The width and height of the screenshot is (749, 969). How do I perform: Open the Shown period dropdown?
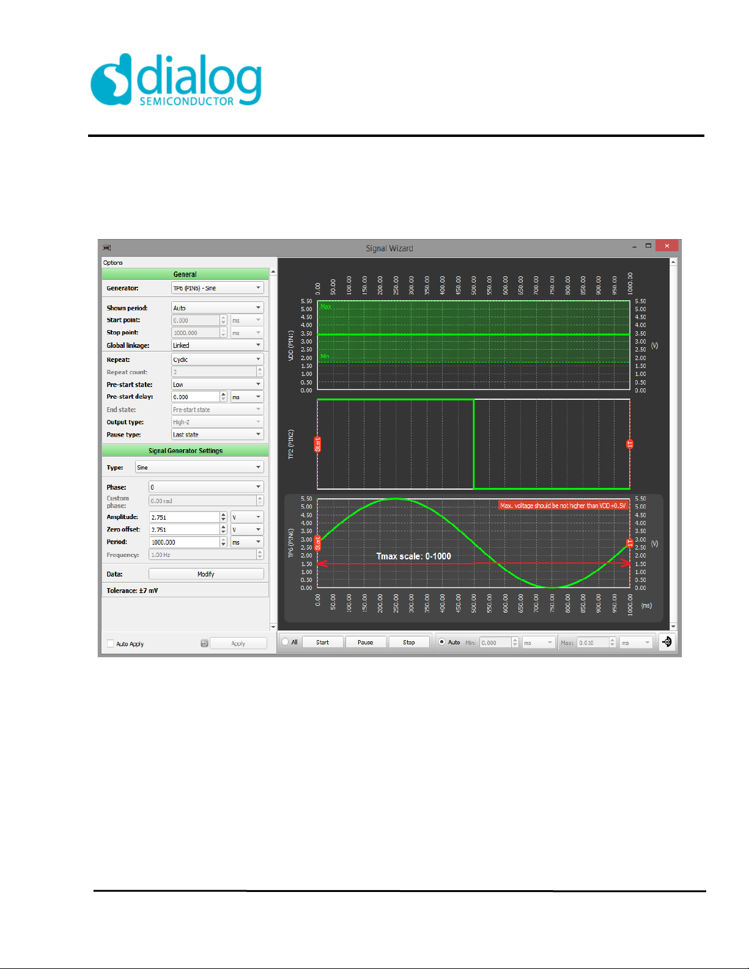[217, 308]
